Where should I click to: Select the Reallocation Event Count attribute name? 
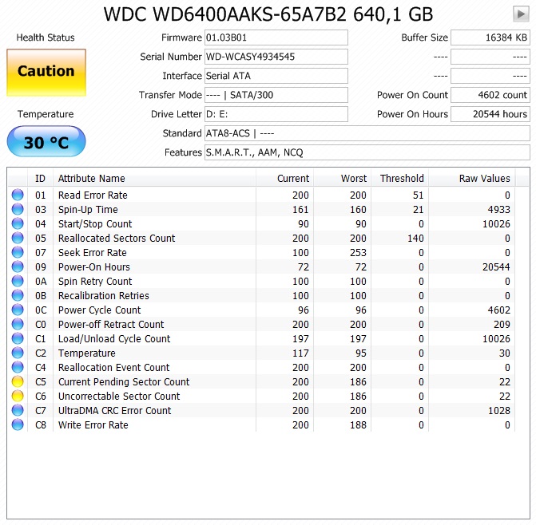coord(114,367)
